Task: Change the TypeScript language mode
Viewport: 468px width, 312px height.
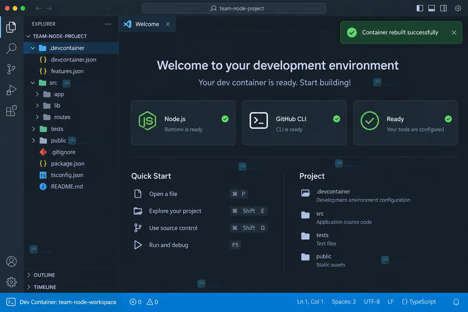Action: tap(419, 302)
